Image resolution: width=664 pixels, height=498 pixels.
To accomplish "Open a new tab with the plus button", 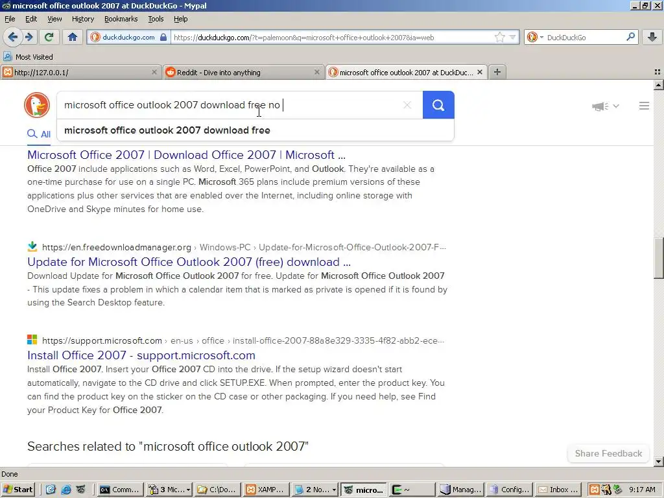I will click(497, 73).
